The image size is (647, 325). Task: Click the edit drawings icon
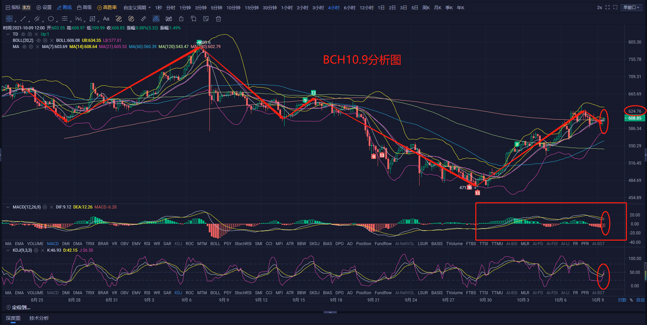coord(206,19)
